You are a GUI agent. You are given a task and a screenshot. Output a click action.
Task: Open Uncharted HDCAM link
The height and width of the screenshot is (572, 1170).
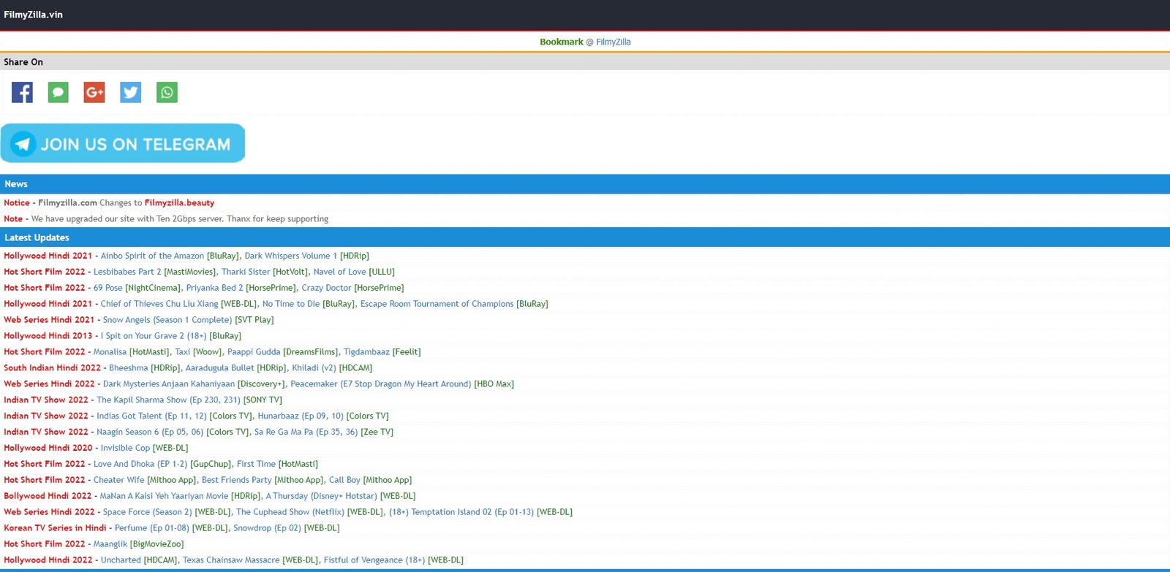click(x=121, y=561)
